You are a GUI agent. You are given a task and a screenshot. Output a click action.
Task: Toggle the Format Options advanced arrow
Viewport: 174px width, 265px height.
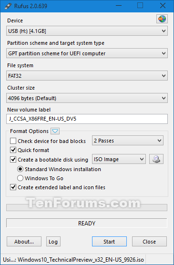point(55,131)
